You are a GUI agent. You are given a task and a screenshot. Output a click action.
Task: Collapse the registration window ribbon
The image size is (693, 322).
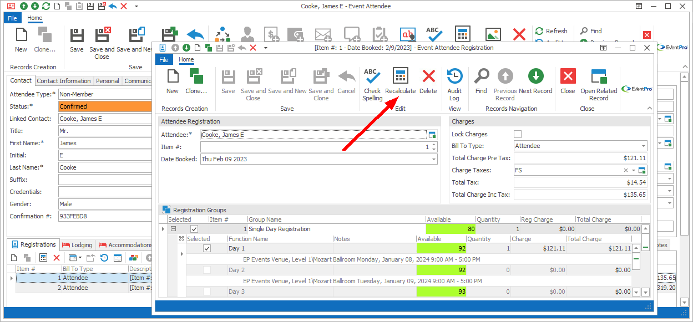(649, 109)
